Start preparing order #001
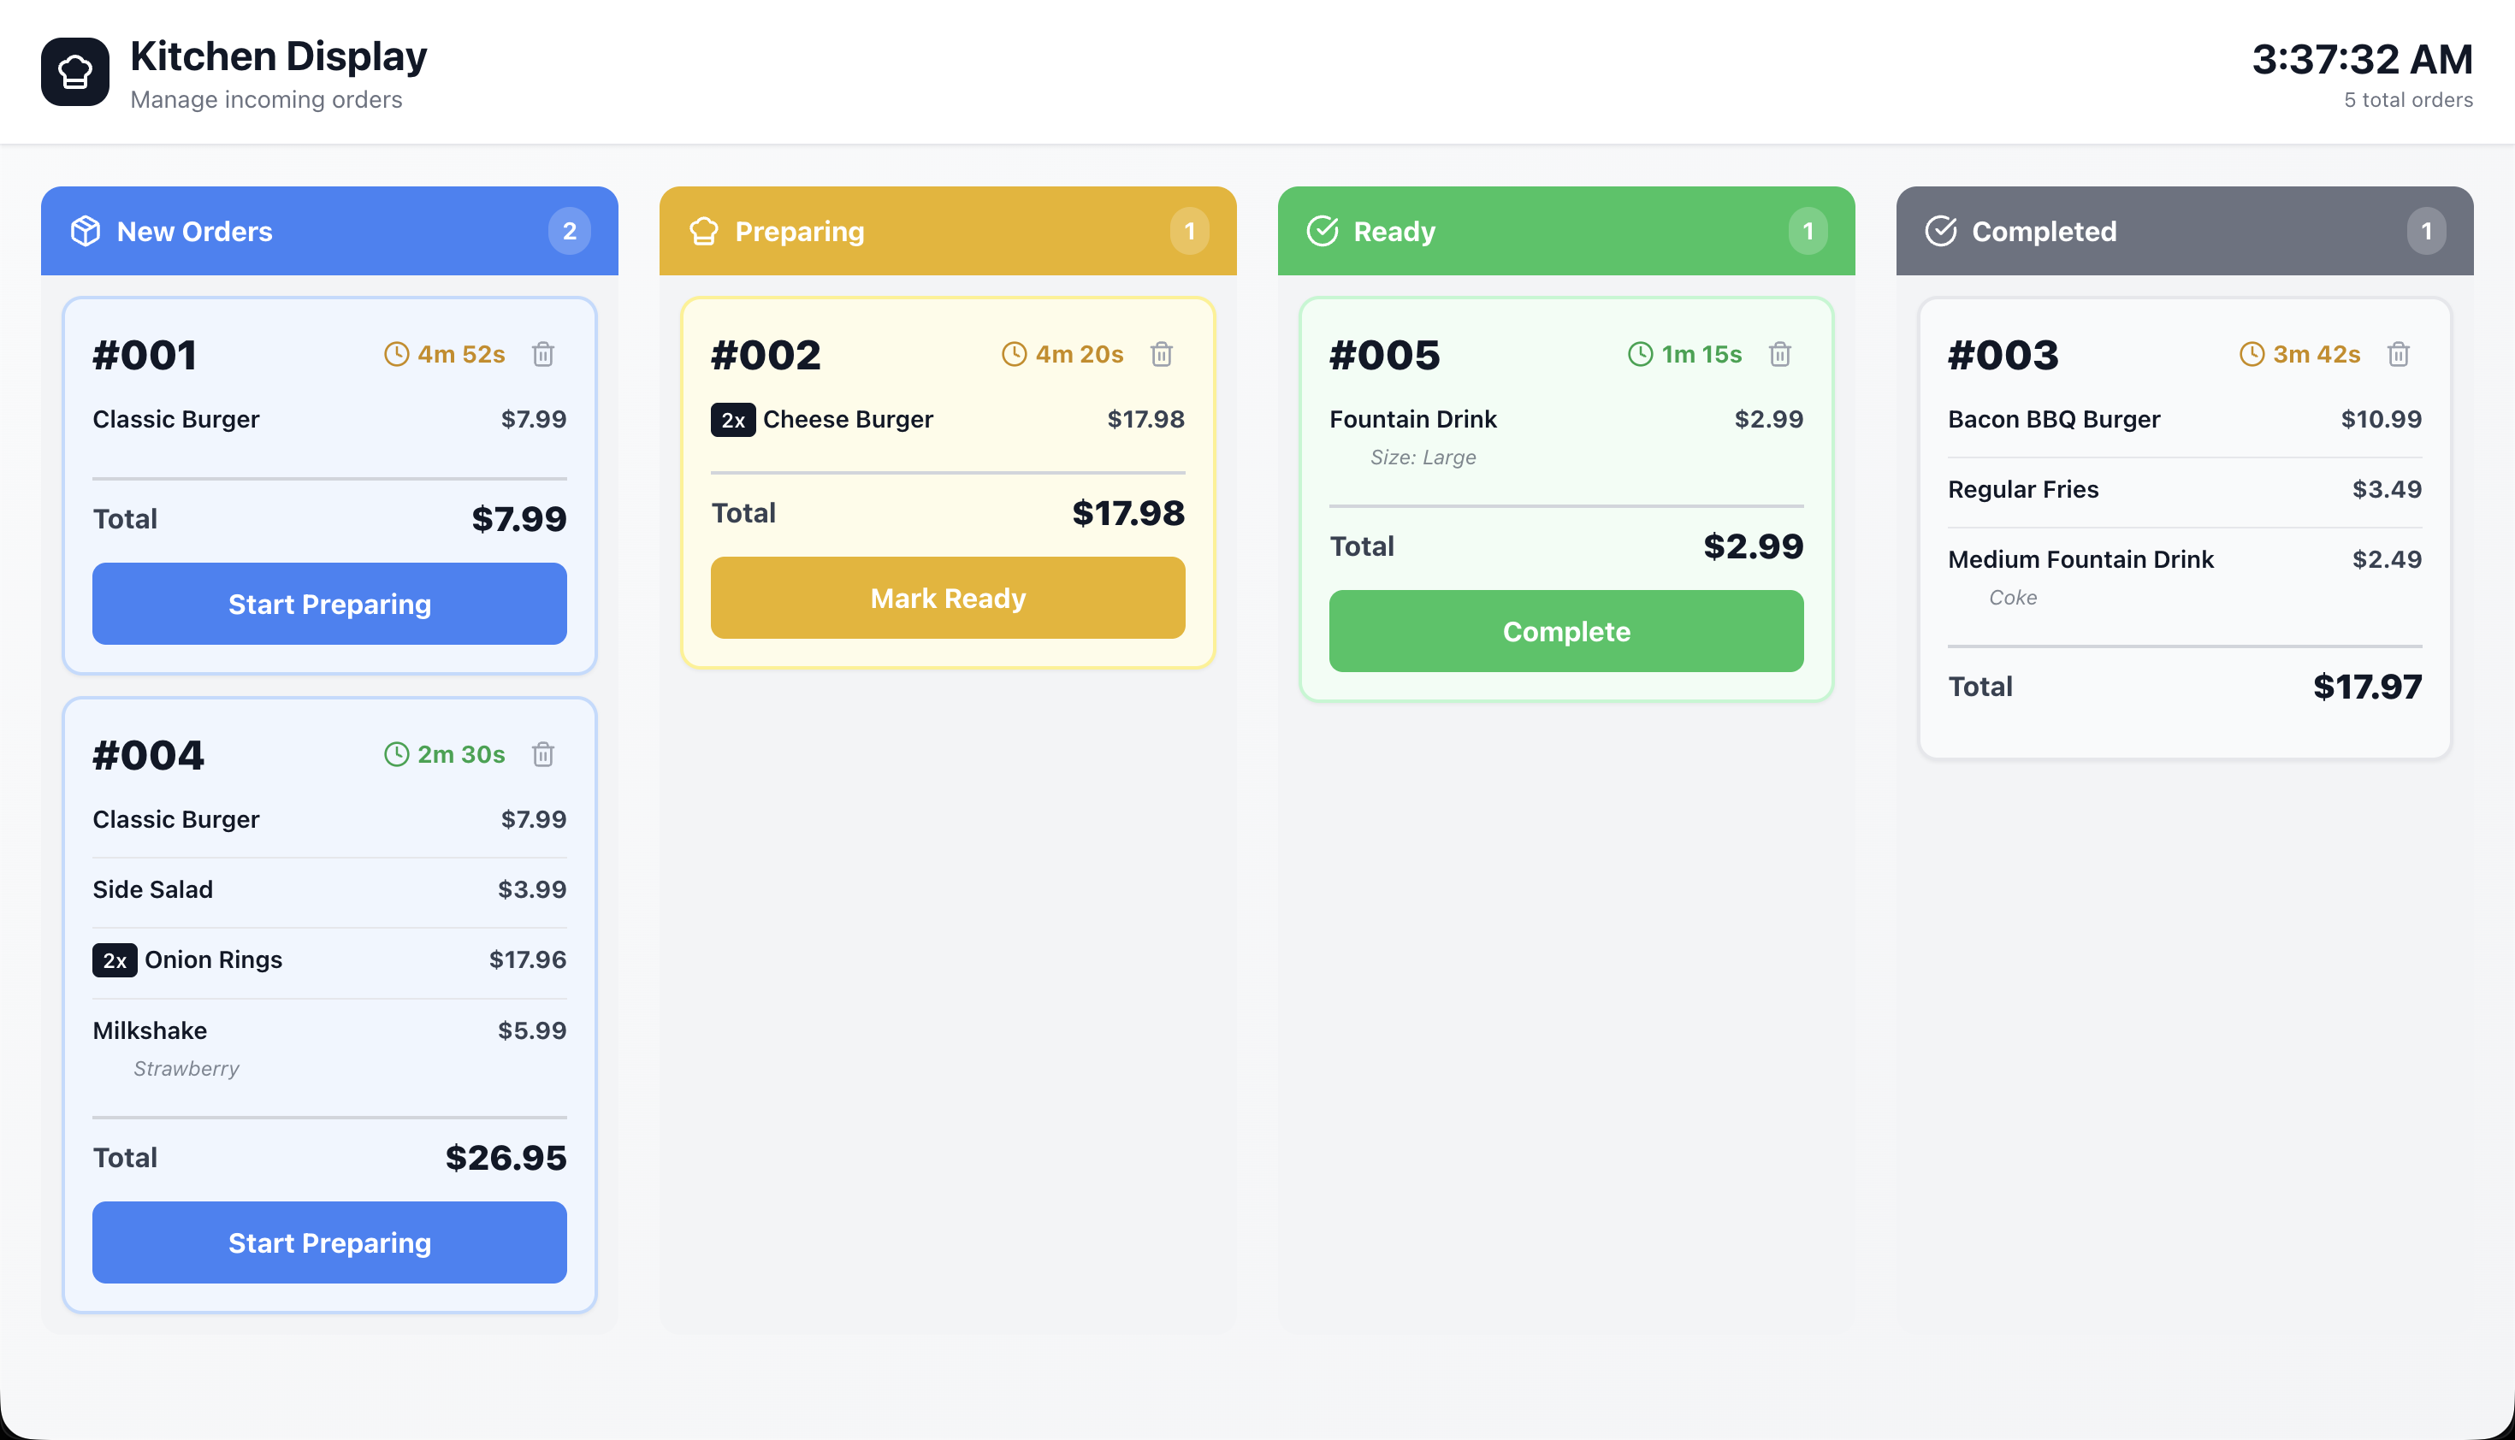The height and width of the screenshot is (1440, 2515). [x=329, y=605]
